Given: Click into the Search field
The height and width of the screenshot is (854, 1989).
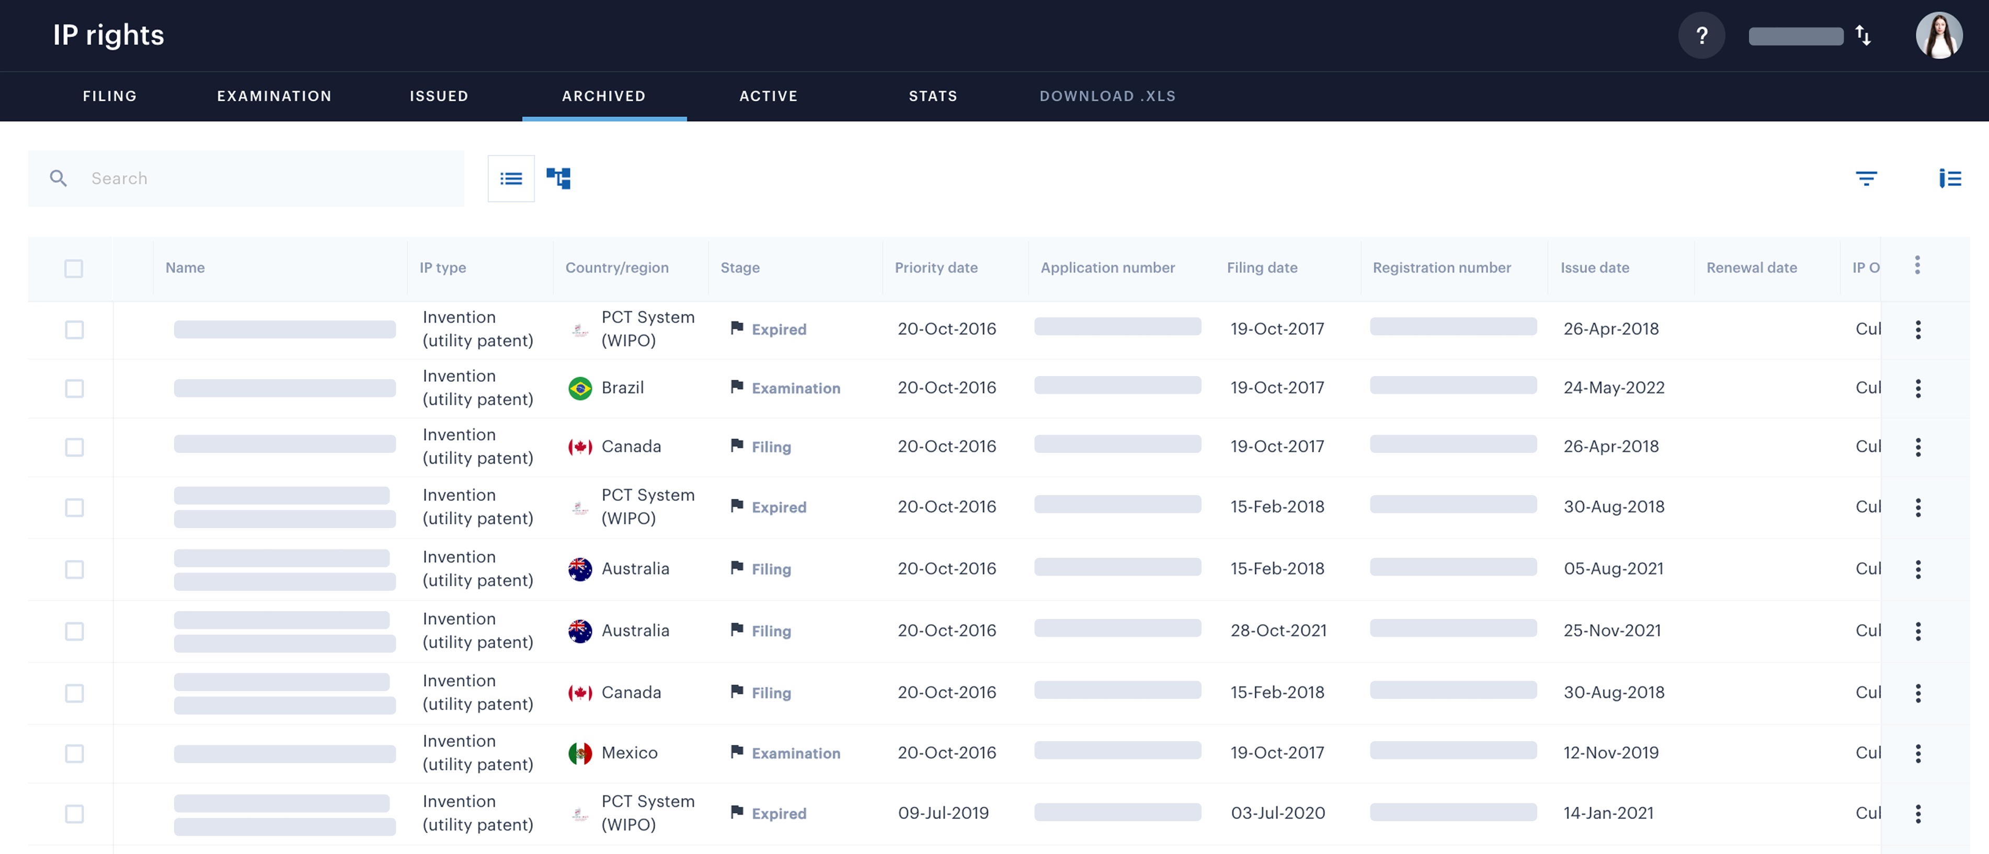Looking at the screenshot, I should 270,179.
